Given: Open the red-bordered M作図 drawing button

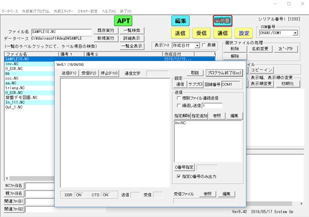Looking at the screenshot, I should pyautogui.click(x=222, y=21).
